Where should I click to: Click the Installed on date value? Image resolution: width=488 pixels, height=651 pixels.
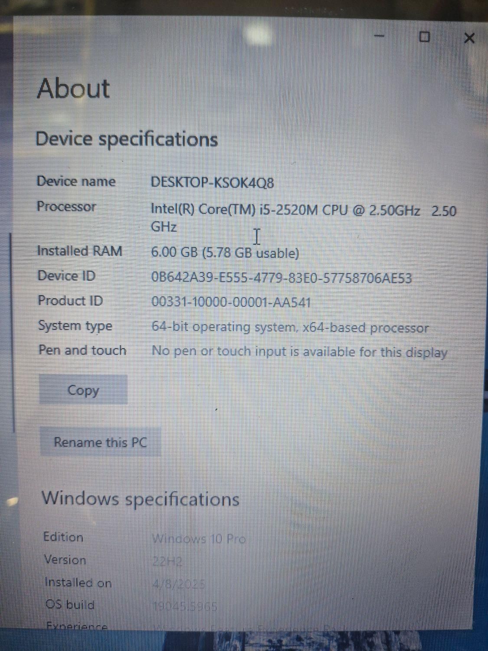179,584
